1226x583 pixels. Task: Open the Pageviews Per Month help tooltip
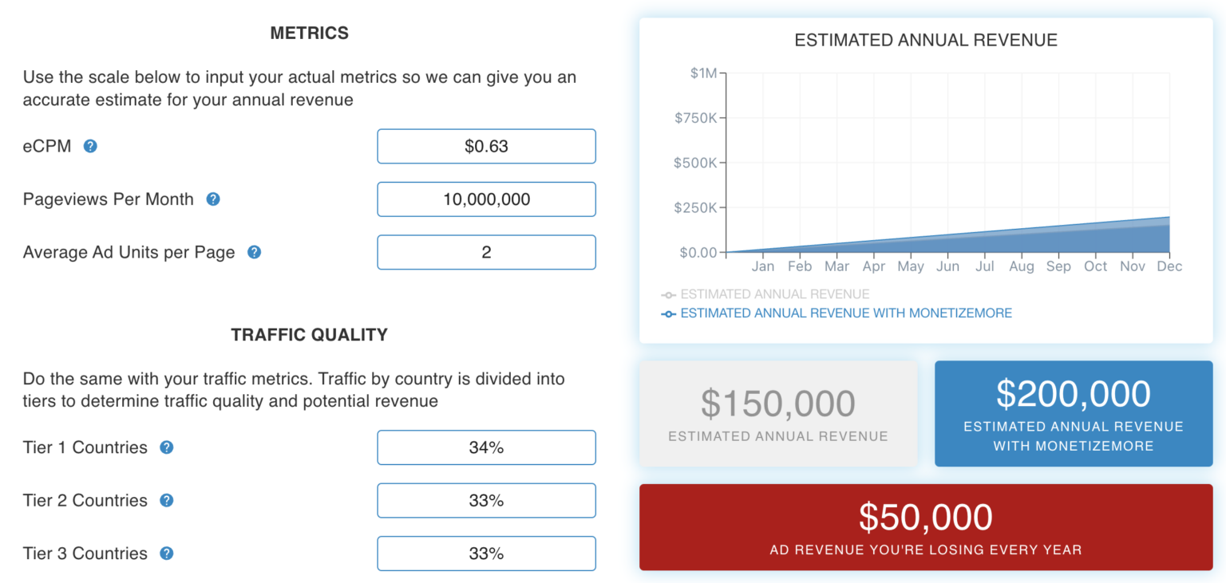[x=212, y=199]
